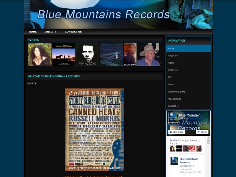Select Home in the Information sidebar
Viewport: 236px width, 177px height.
point(171,48)
